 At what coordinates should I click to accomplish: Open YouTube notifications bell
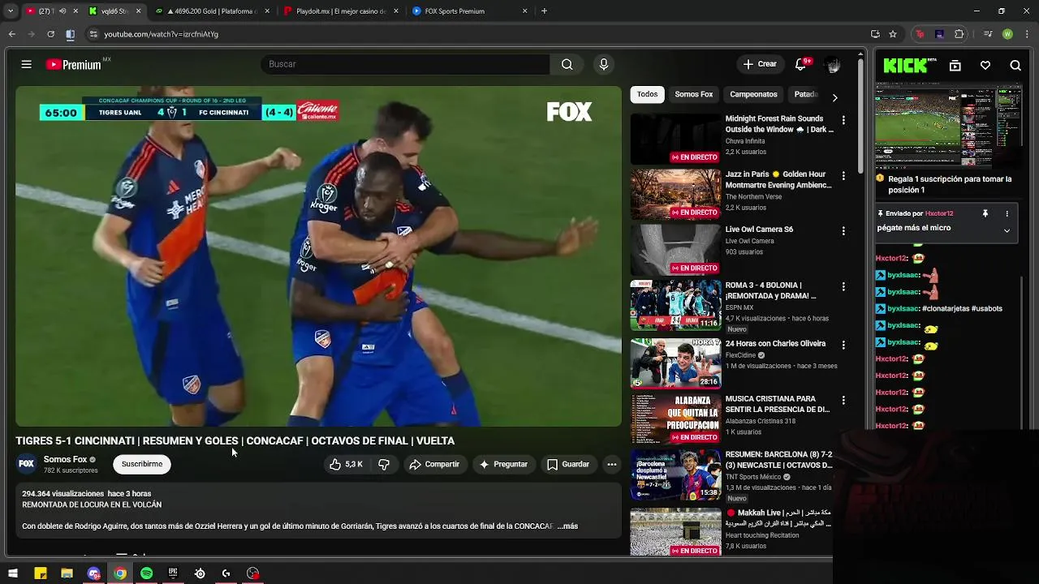(x=801, y=64)
